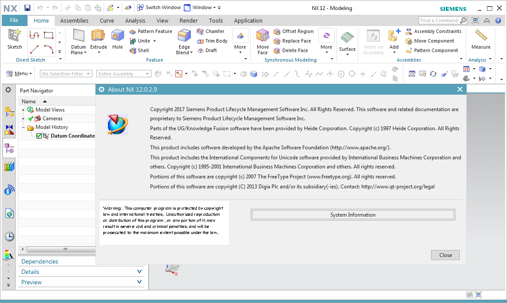This screenshot has height=303, width=507.
Task: Click the Move Face tool
Action: click(262, 42)
